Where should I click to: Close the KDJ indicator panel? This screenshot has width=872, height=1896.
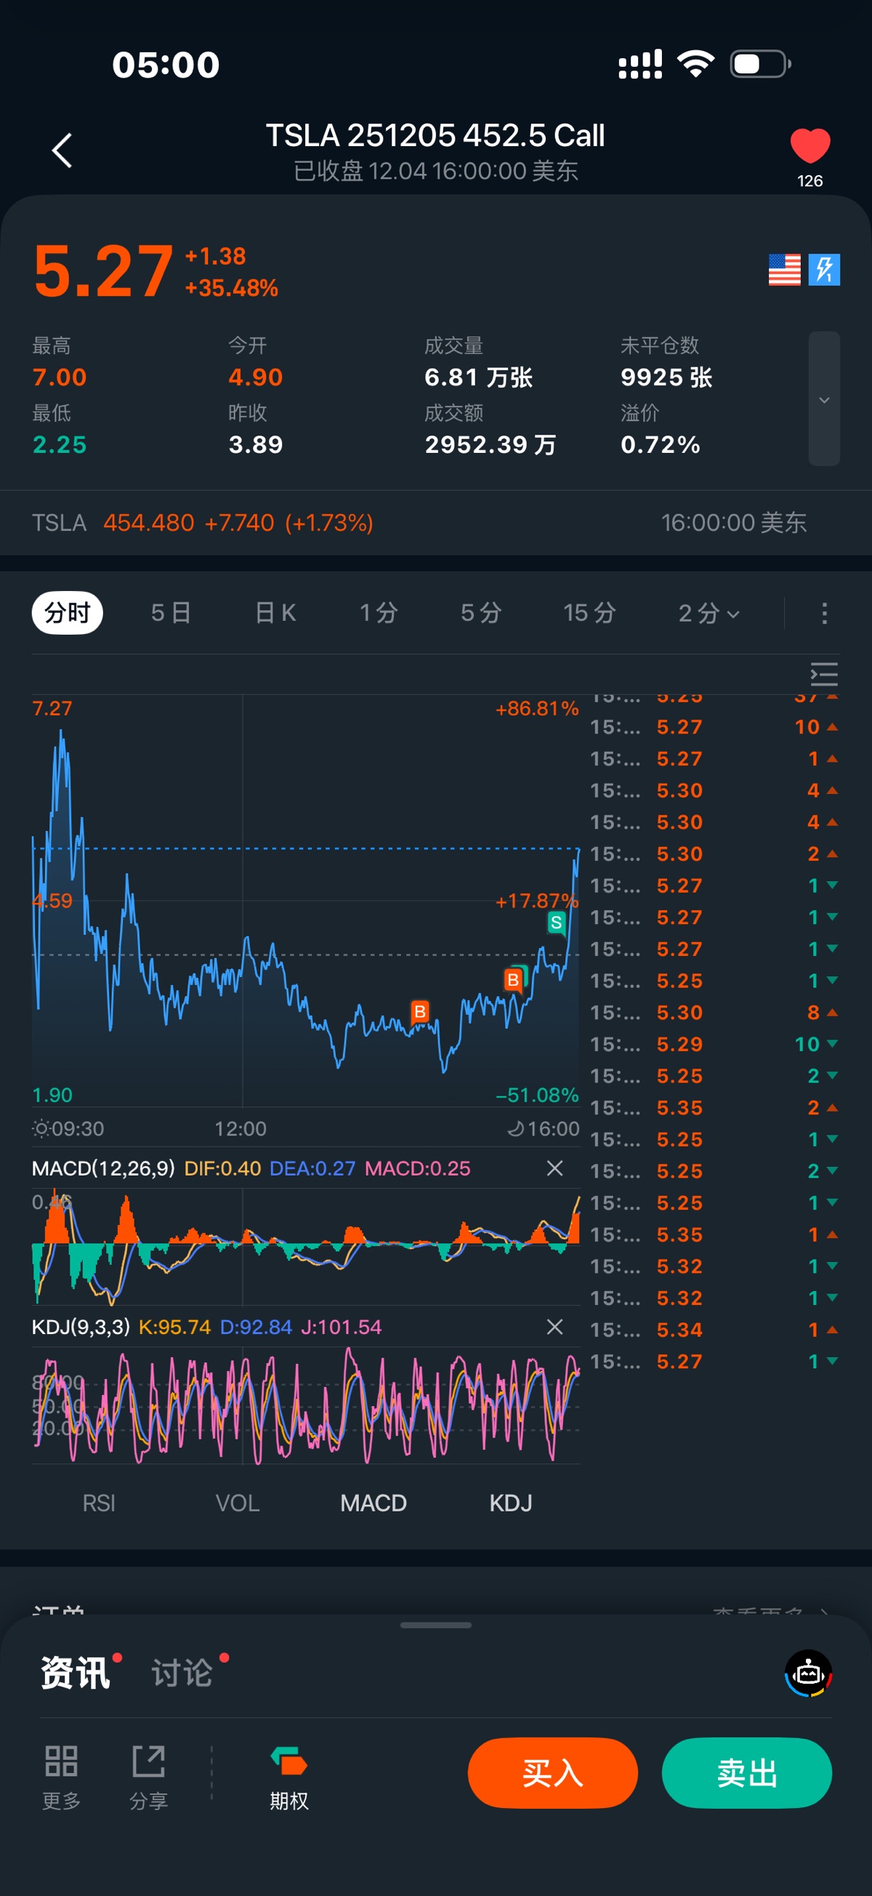tap(555, 1326)
